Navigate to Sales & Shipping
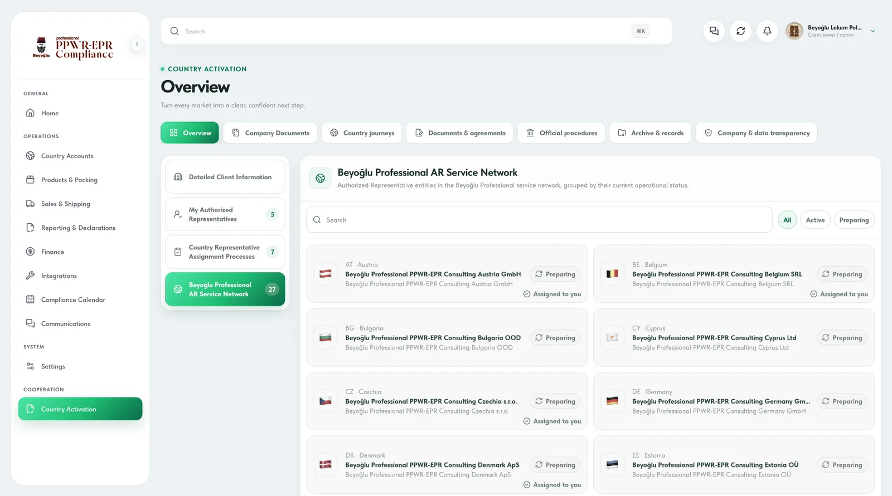892x496 pixels. [80, 204]
